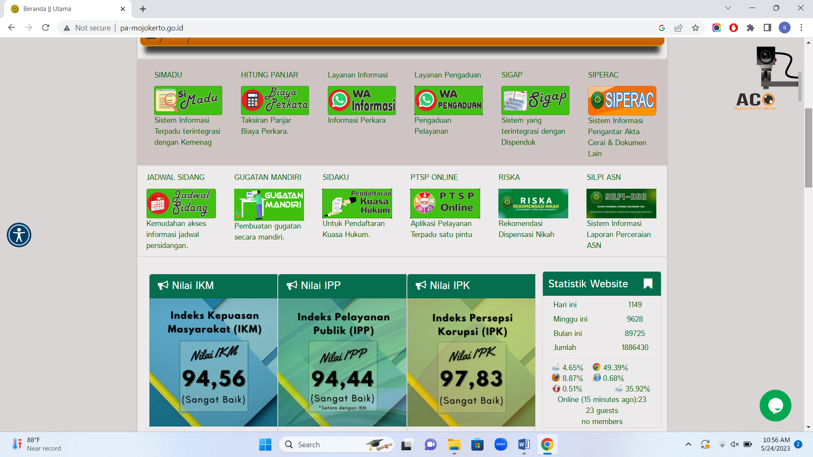The image size is (813, 457).
Task: Open Chrome tab search dropdown arrow
Action: tap(728, 8)
